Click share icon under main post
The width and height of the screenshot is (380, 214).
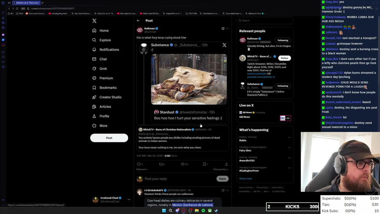pos(226,164)
